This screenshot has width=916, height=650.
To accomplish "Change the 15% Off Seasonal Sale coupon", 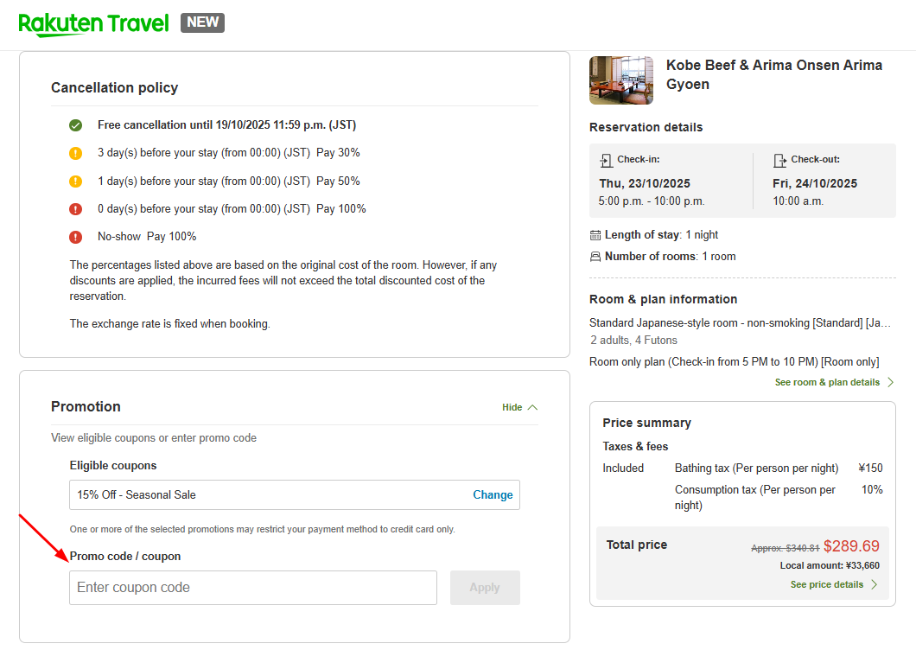I will coord(493,495).
